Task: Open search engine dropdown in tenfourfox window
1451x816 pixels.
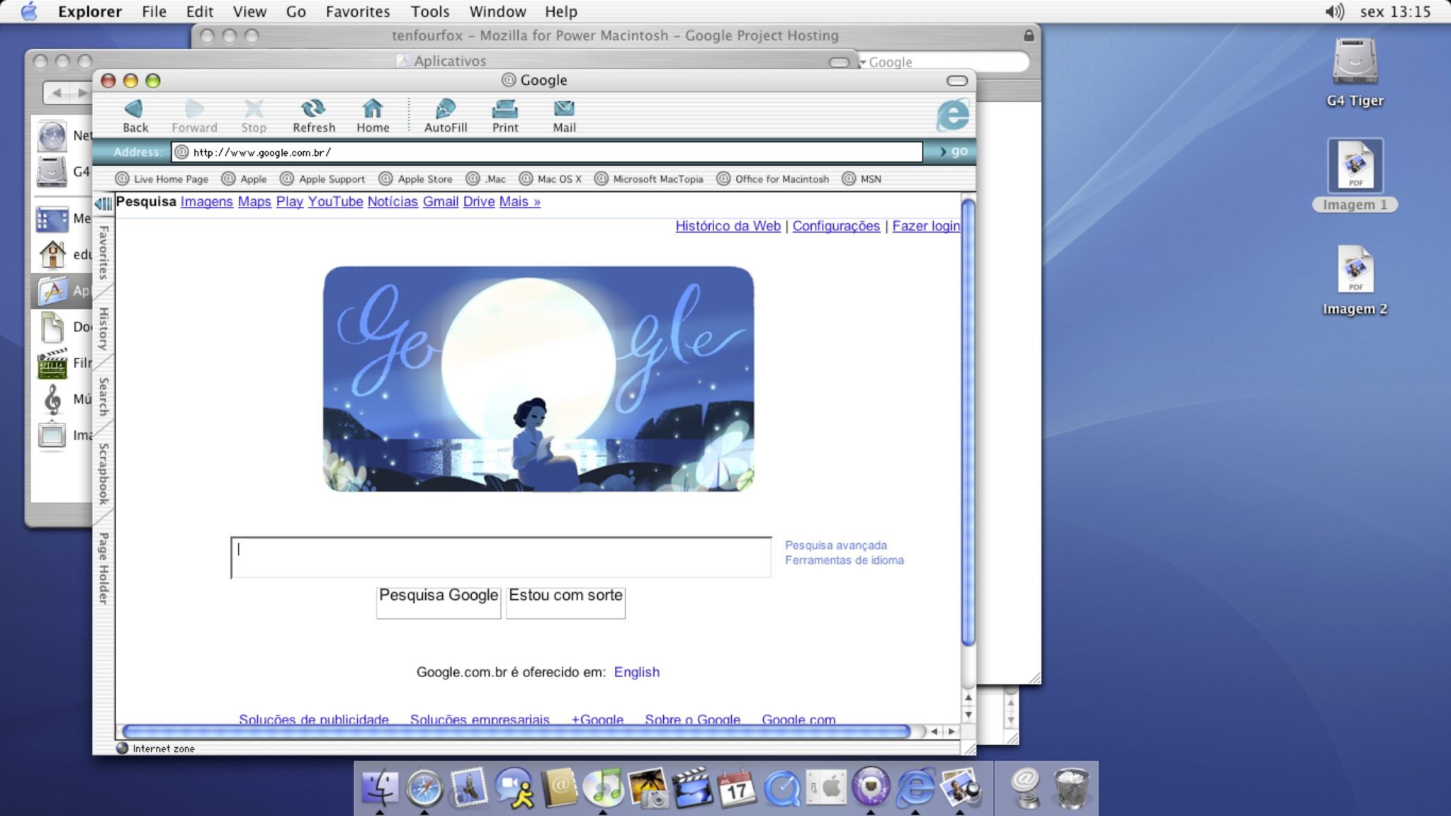Action: point(864,62)
